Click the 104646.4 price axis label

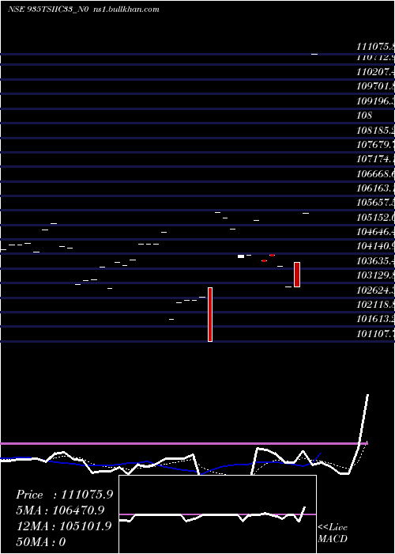(375, 232)
